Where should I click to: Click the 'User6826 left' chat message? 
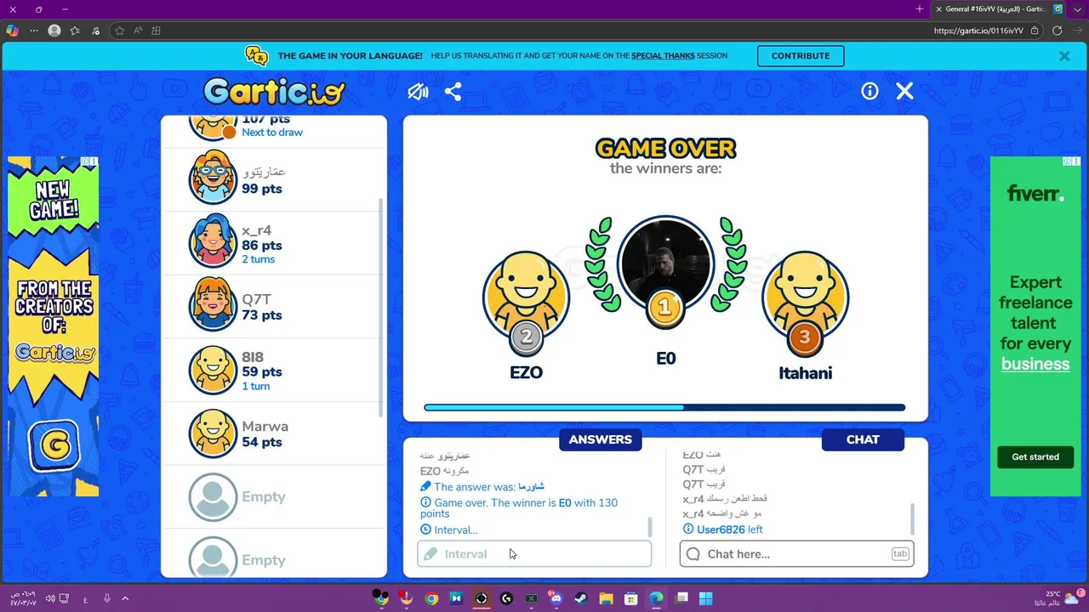[x=722, y=530]
